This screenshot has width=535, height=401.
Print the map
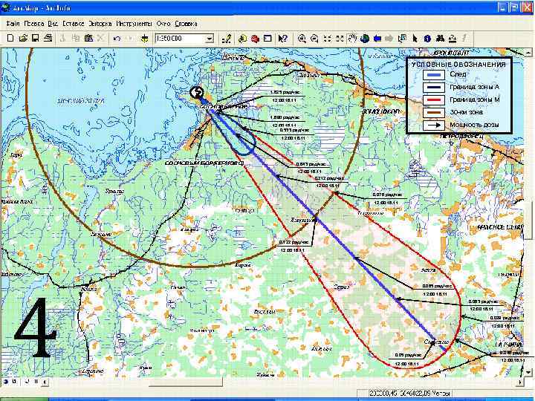tap(48, 39)
